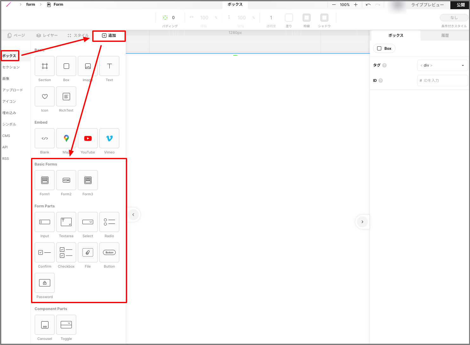Image resolution: width=470 pixels, height=345 pixels.
Task: Insert an Input form part
Action: tap(45, 222)
